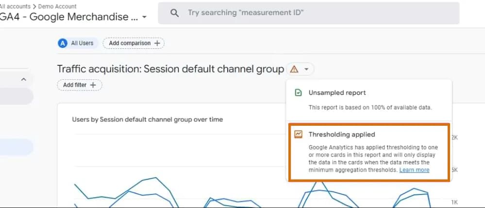Screen dimensions: 485x208
Task: Click the Unsampled report green check icon
Action: click(x=298, y=93)
